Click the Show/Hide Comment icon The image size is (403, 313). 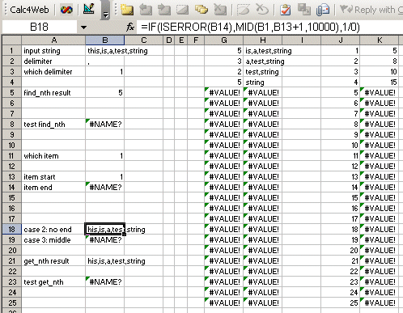[x=182, y=10]
